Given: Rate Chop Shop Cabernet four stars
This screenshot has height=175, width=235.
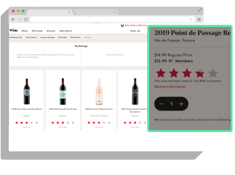Looking at the screenshot, I should (140, 123).
